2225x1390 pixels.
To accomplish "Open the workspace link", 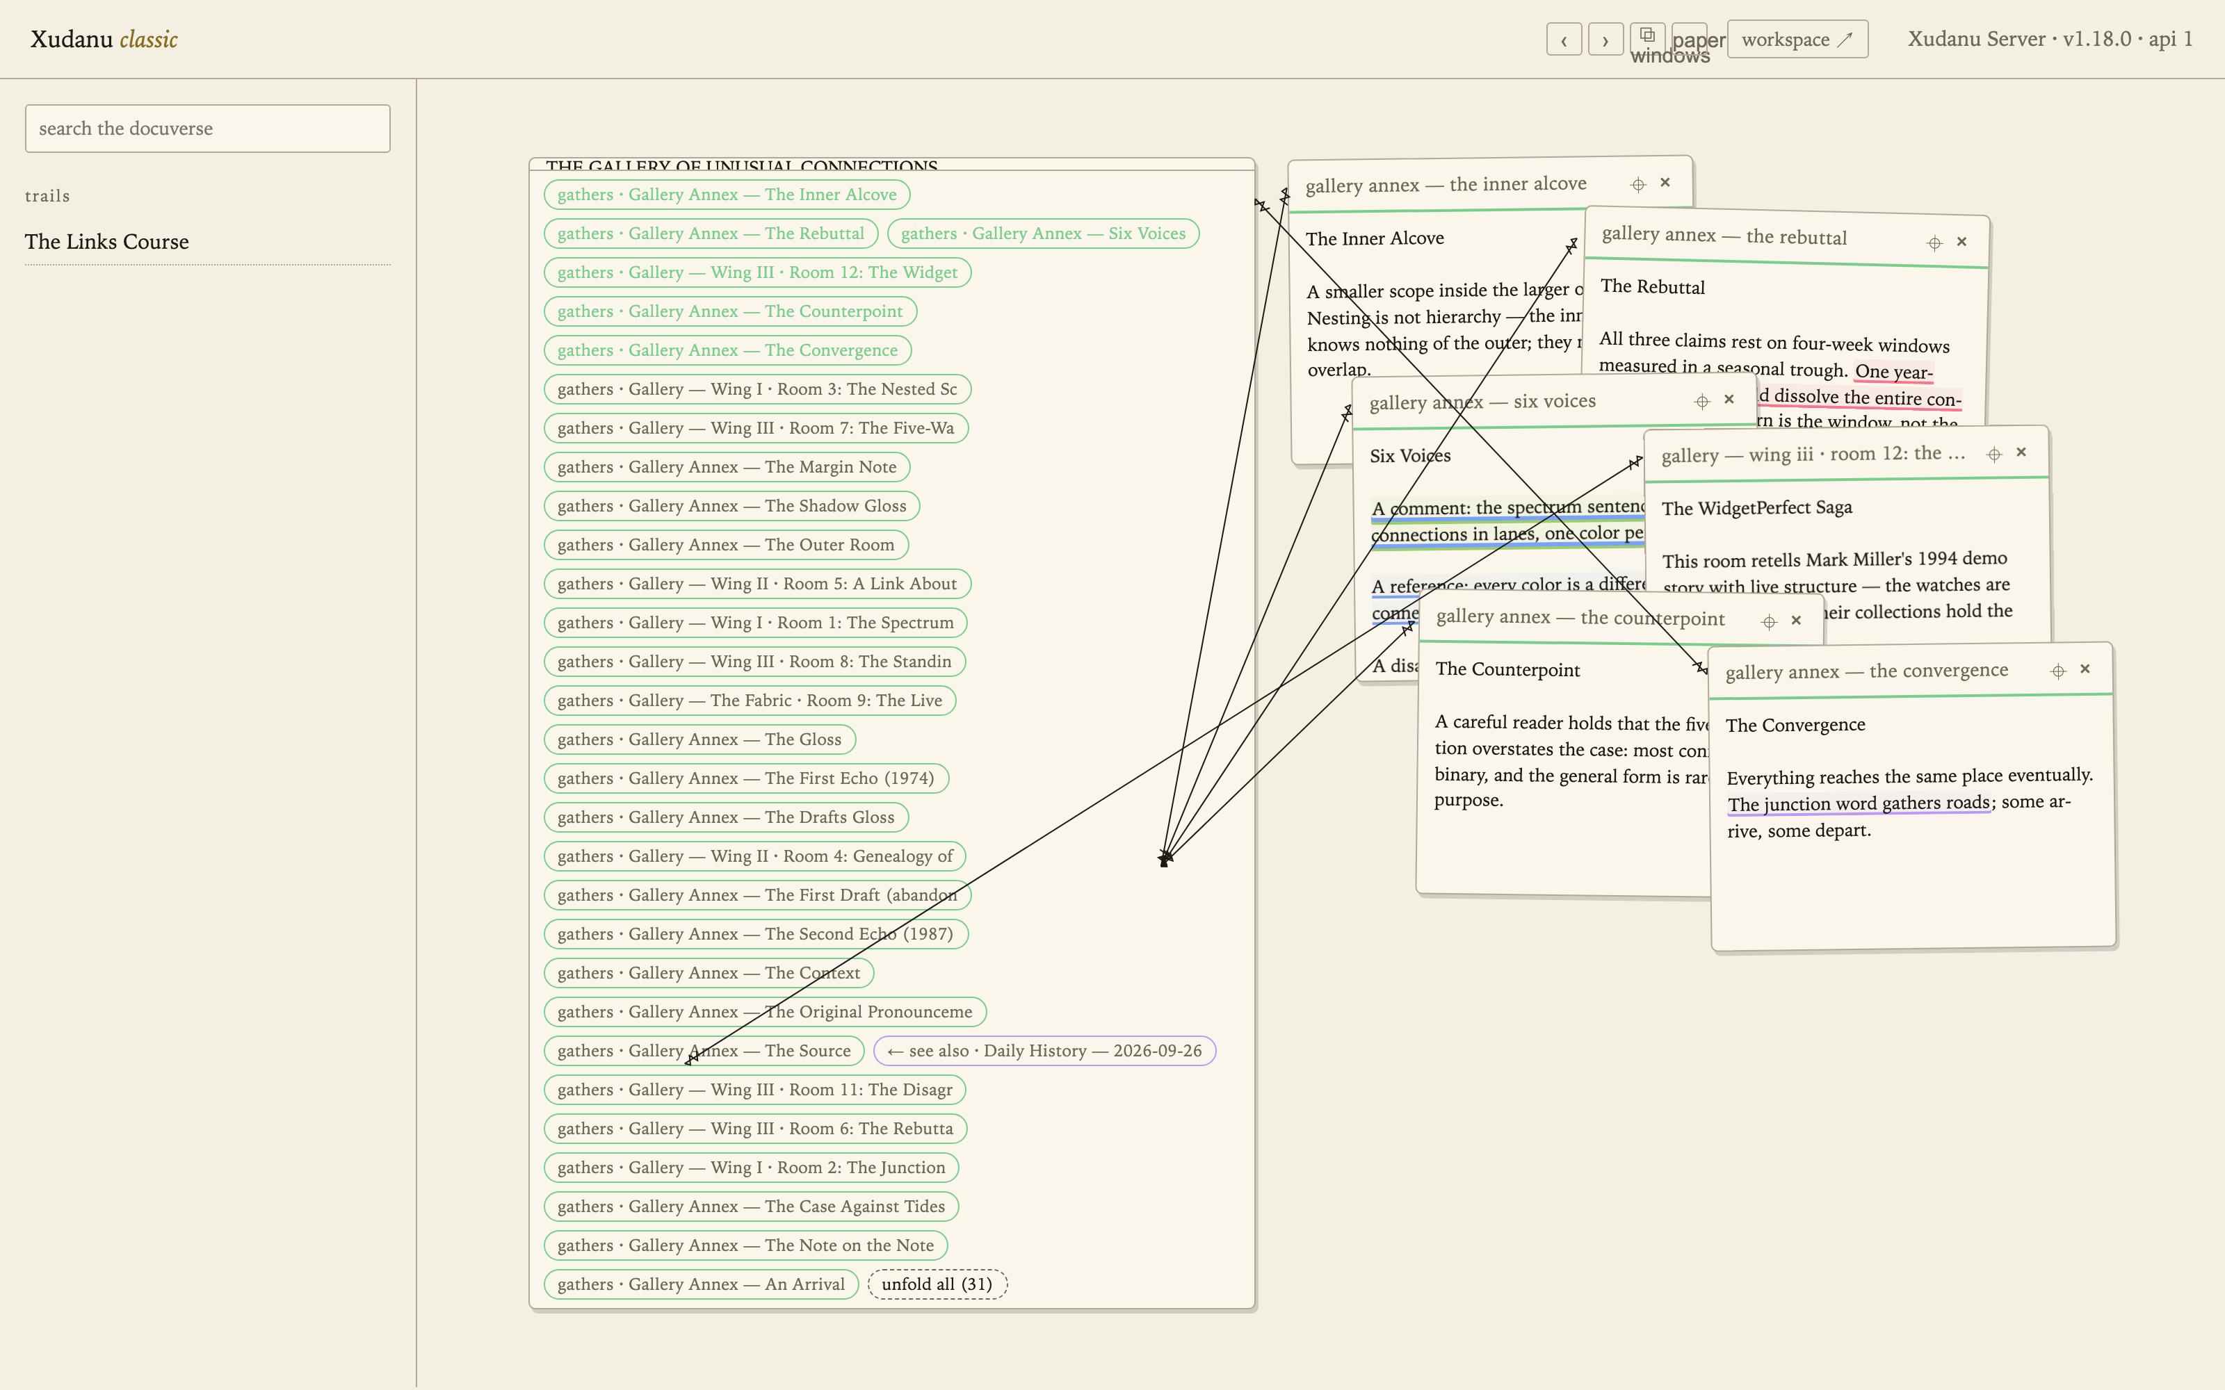I will point(1797,40).
